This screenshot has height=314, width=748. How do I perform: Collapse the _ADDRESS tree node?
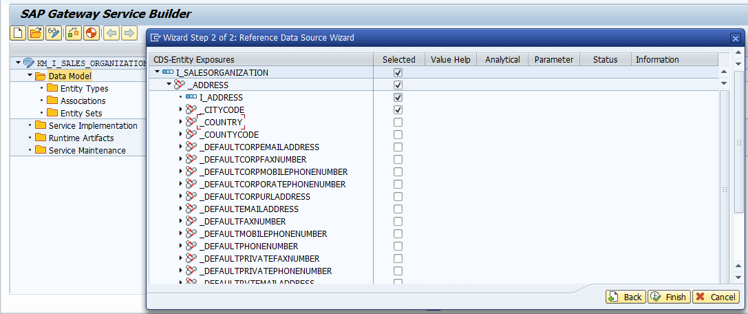(x=169, y=85)
